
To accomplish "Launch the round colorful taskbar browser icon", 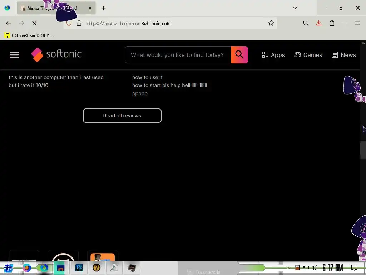I will click(x=26, y=268).
